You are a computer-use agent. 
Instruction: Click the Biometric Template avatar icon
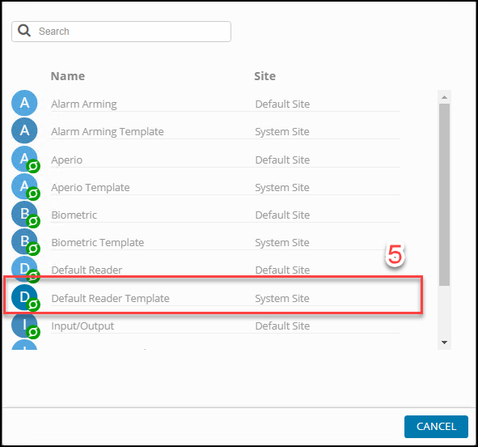coord(24,241)
